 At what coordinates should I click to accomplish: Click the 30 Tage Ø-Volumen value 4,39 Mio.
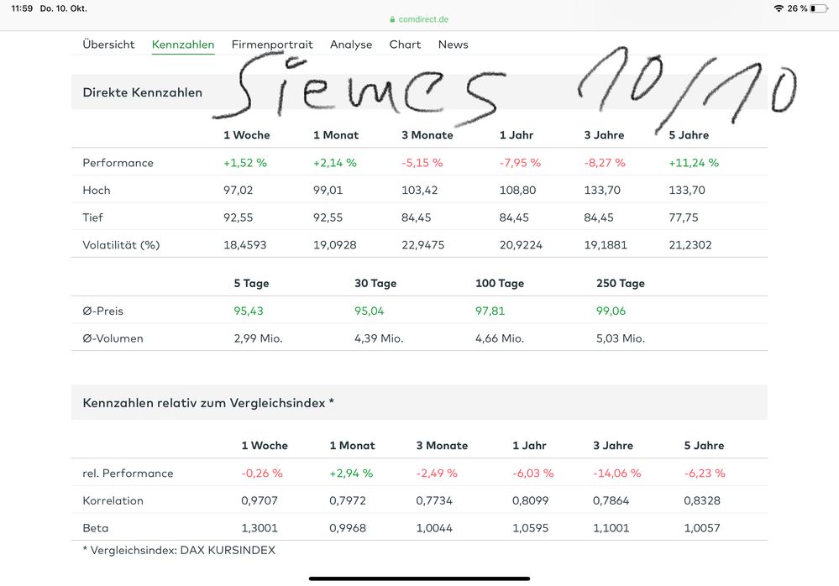[379, 338]
